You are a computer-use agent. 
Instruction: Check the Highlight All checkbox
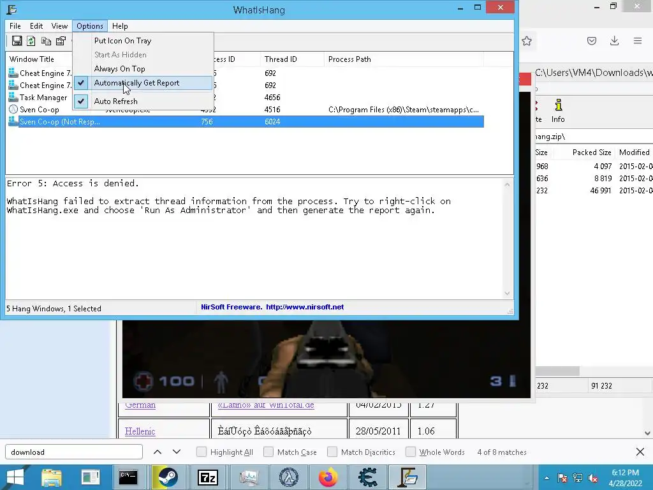pos(201,452)
